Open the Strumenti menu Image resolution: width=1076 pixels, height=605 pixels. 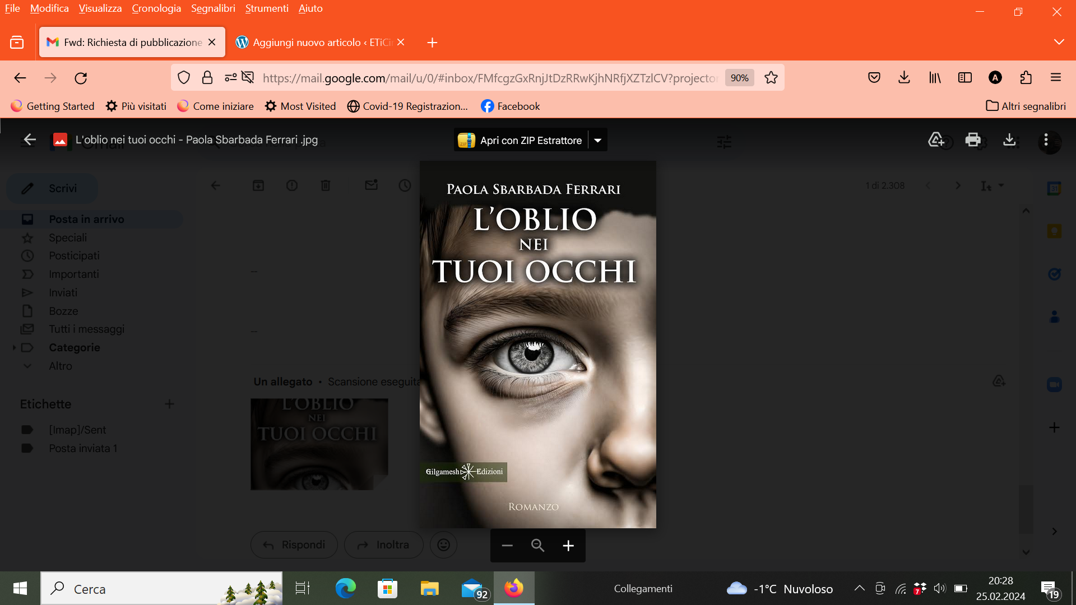click(x=267, y=8)
